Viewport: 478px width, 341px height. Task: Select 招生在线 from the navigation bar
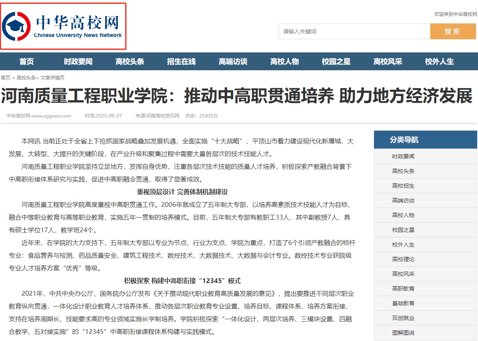[181, 62]
